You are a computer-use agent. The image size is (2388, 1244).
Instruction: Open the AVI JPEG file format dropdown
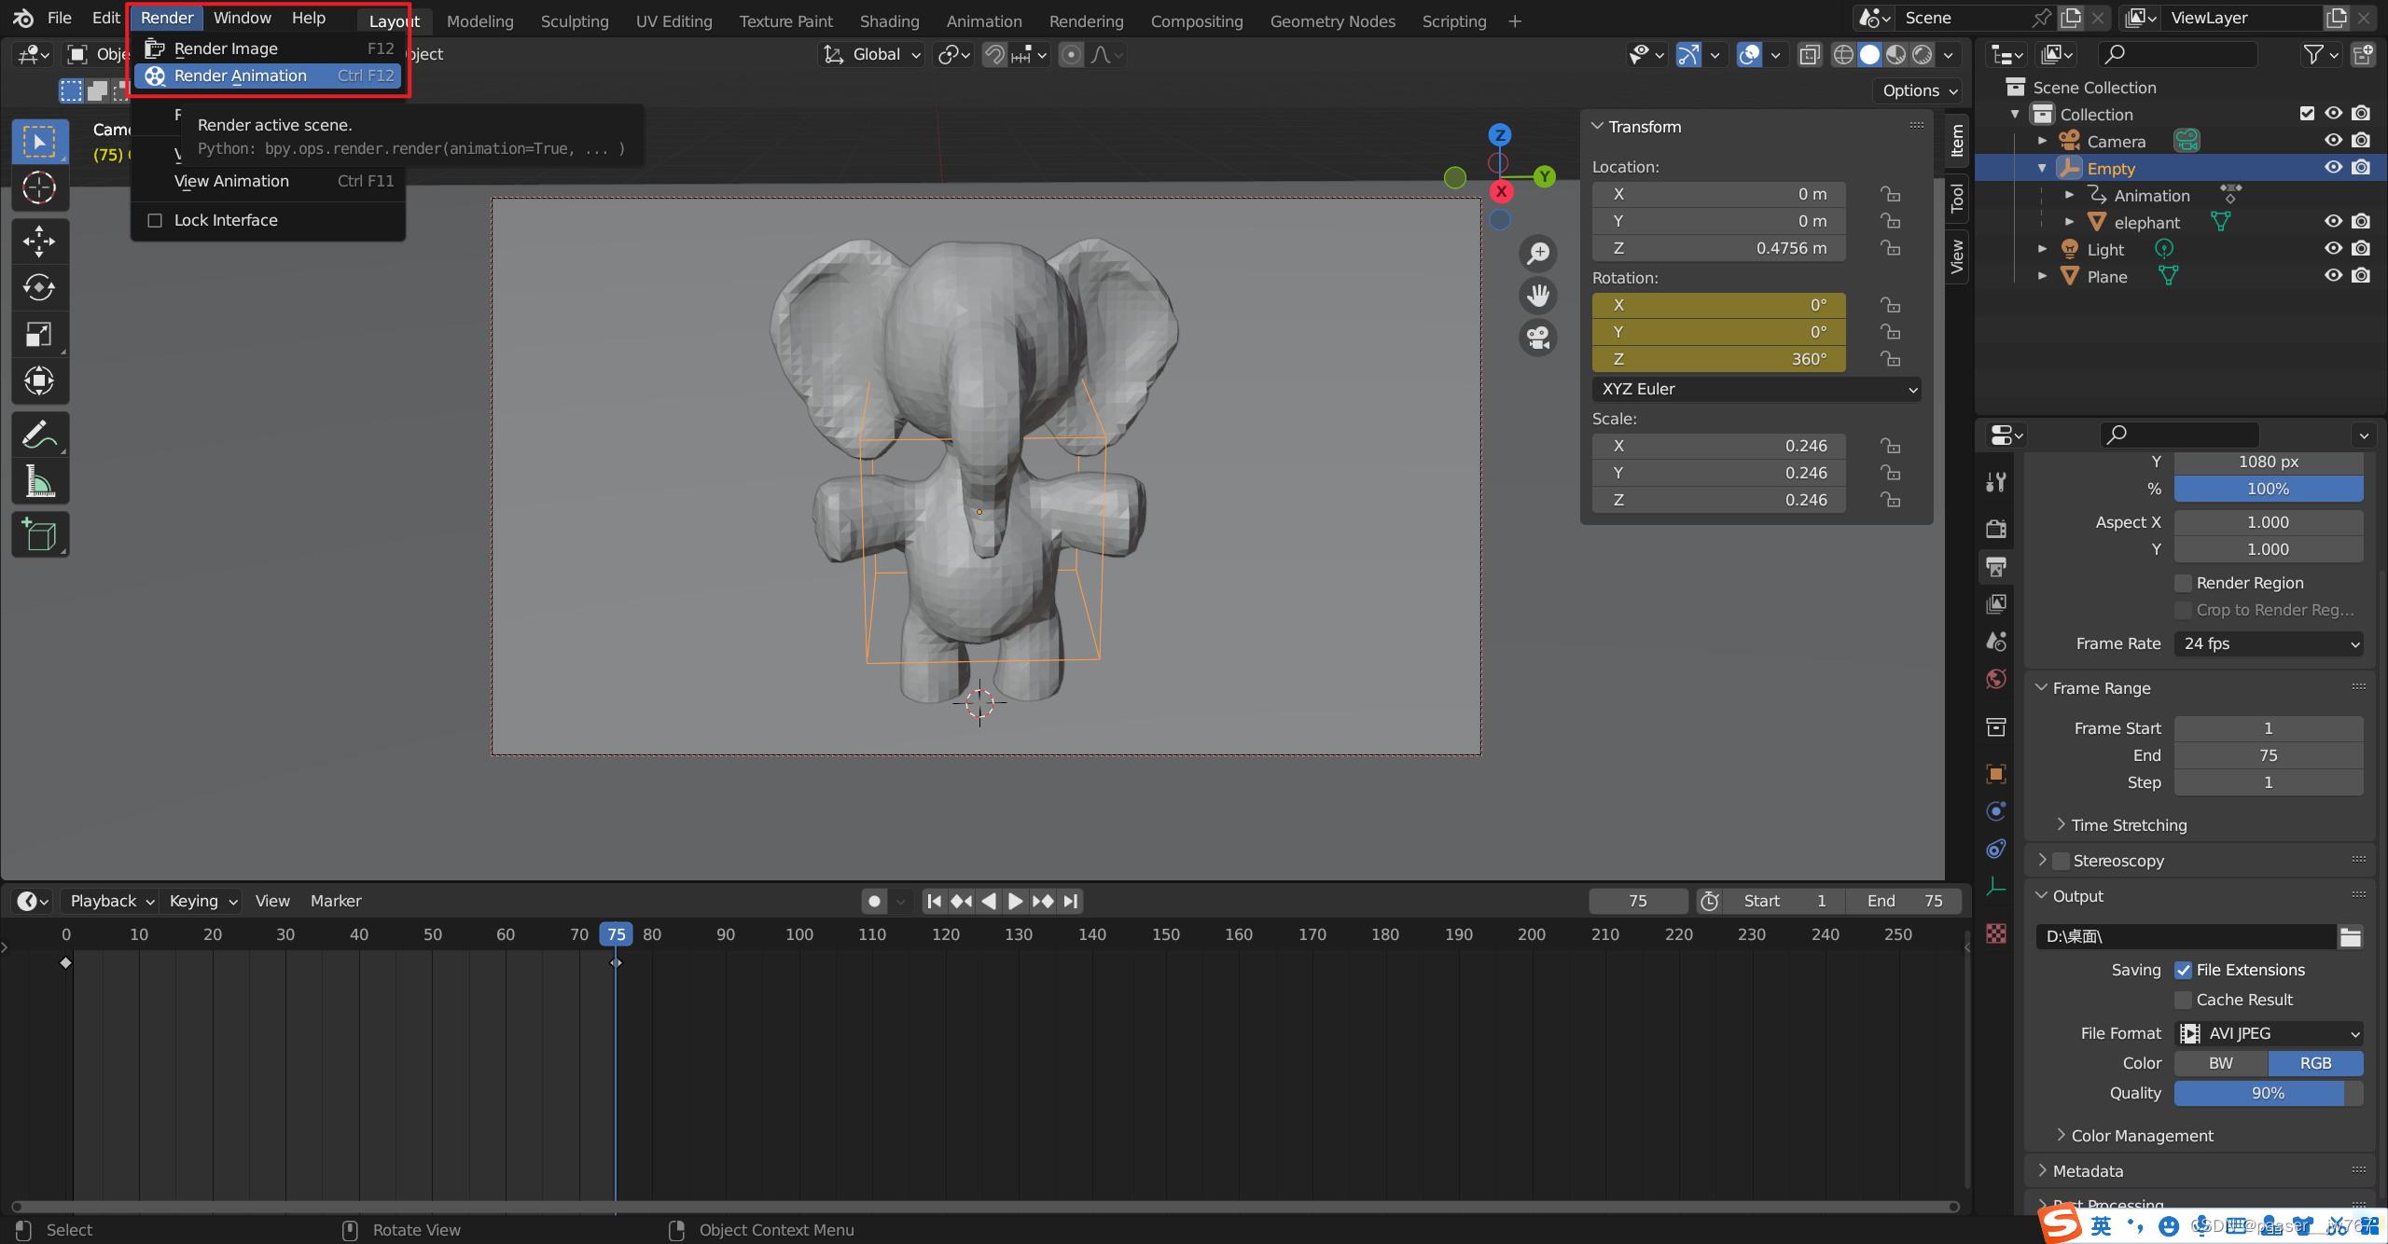tap(2268, 1033)
